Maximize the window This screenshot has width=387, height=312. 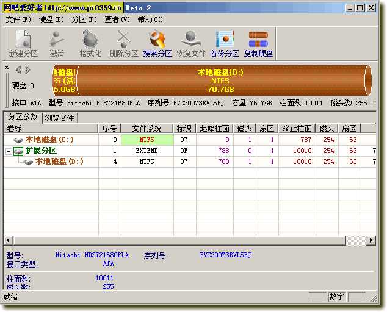pos(360,8)
